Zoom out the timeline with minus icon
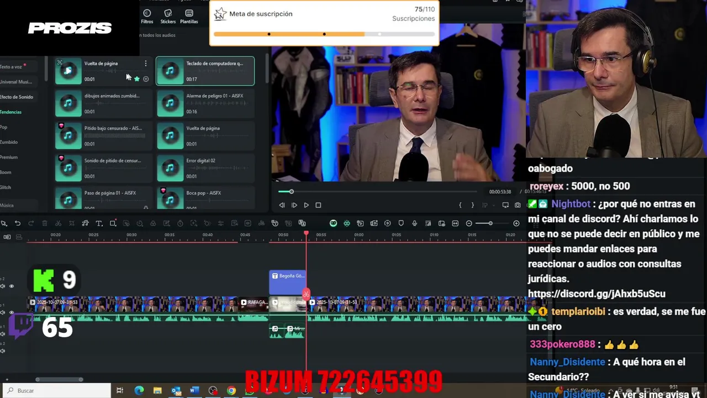Image resolution: width=707 pixels, height=398 pixels. (x=469, y=223)
